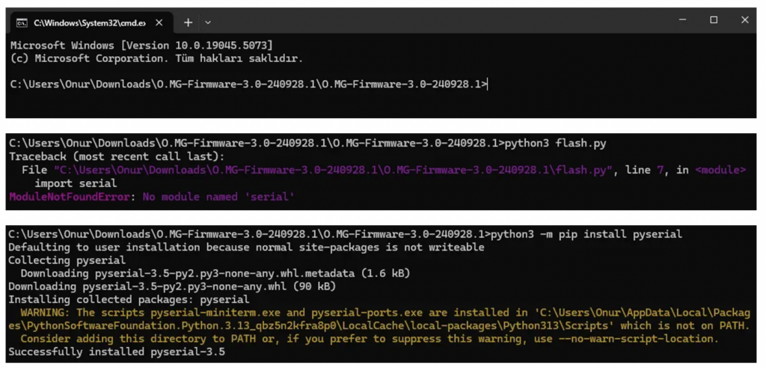The image size is (766, 368).
Task: Click the flash.py file path in traceback
Action: click(333, 170)
